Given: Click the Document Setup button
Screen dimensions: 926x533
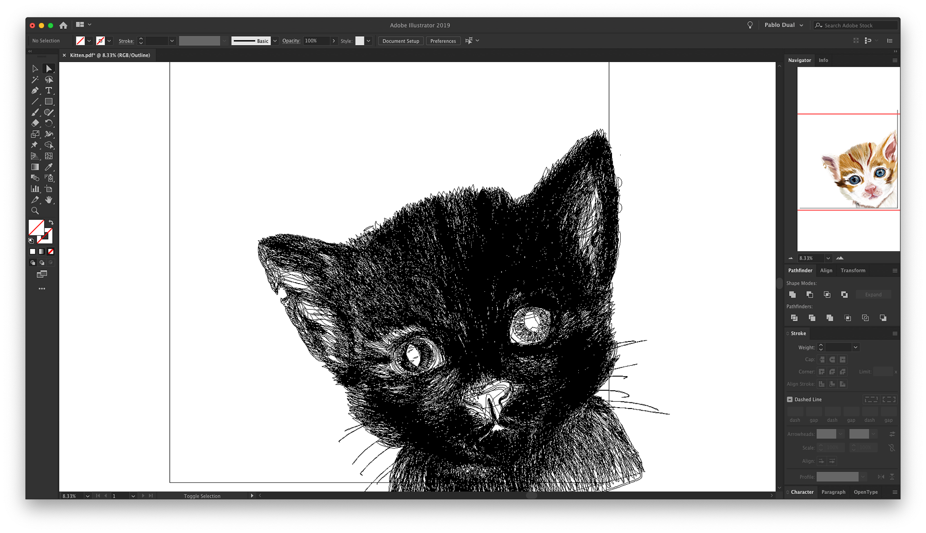Looking at the screenshot, I should 400,41.
